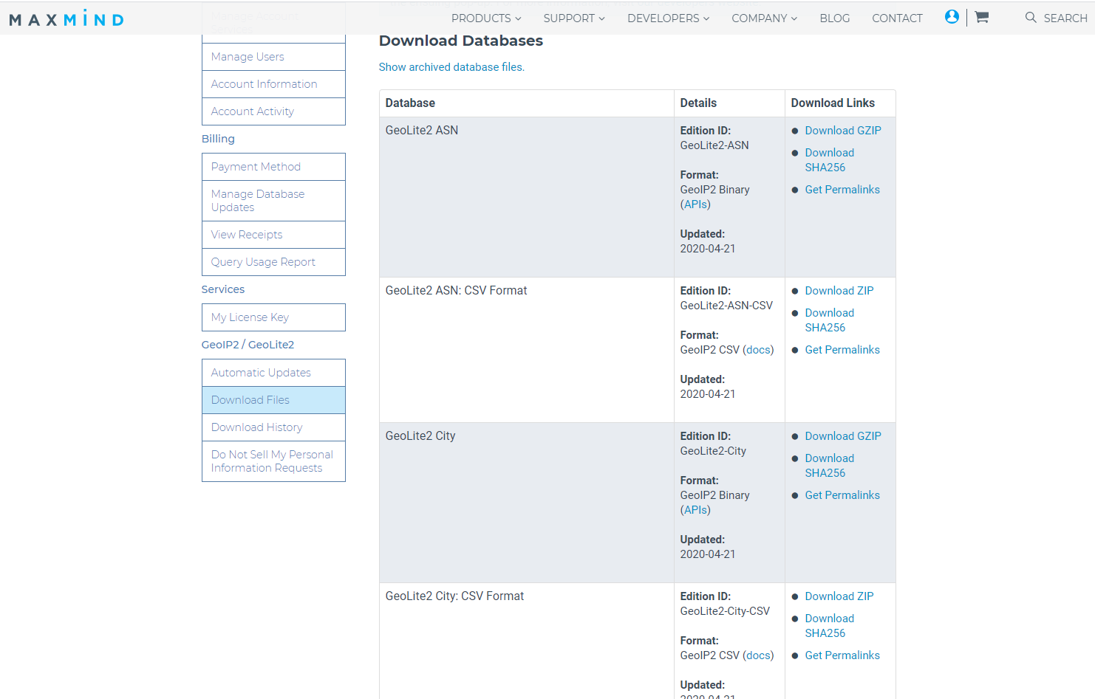This screenshot has width=1095, height=699.
Task: Open the shopping cart icon
Action: [981, 17]
